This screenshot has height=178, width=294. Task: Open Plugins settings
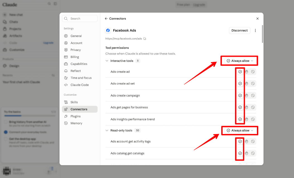(80, 116)
